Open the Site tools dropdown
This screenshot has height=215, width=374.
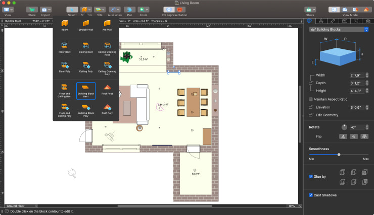[x=100, y=10]
